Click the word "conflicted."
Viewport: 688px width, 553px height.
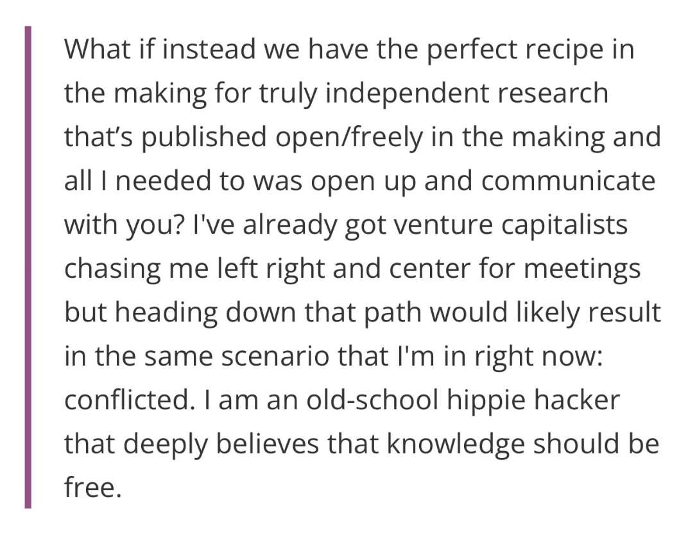point(128,401)
